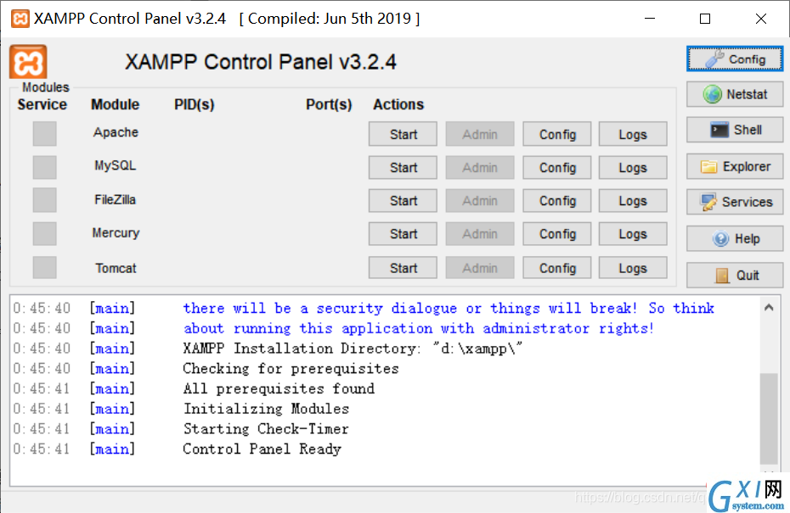This screenshot has width=790, height=513.
Task: Select the Mercury module name
Action: click(116, 233)
